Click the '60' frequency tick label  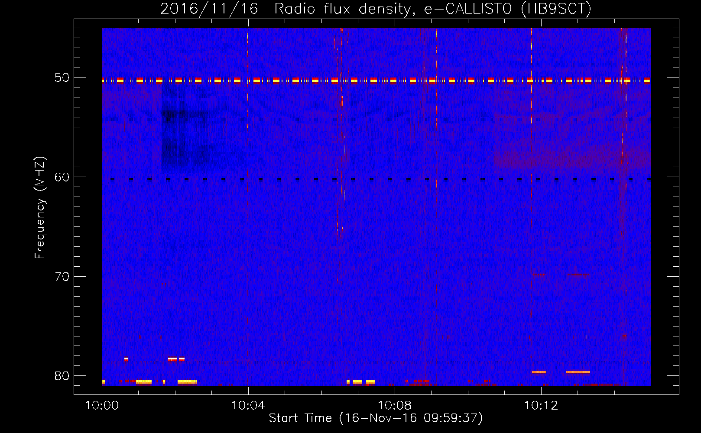[62, 177]
